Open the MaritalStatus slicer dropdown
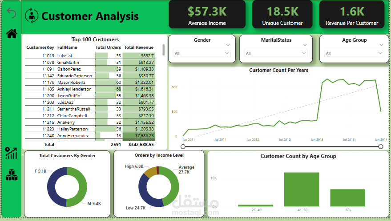The height and width of the screenshot is (221, 391). coord(276,53)
